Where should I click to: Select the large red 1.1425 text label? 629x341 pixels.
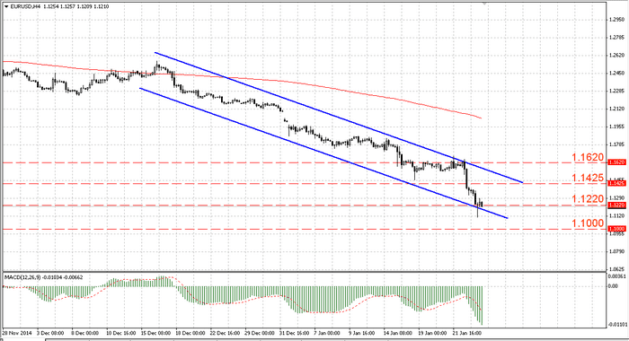tap(588, 178)
